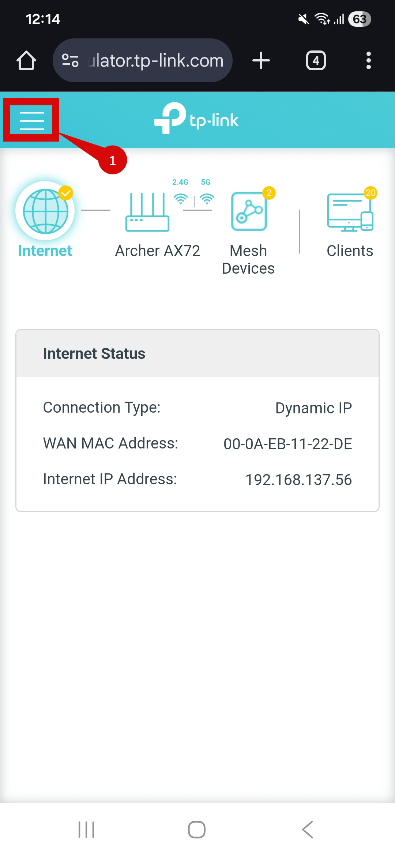
Task: Tap the Clients label
Action: coord(350,251)
